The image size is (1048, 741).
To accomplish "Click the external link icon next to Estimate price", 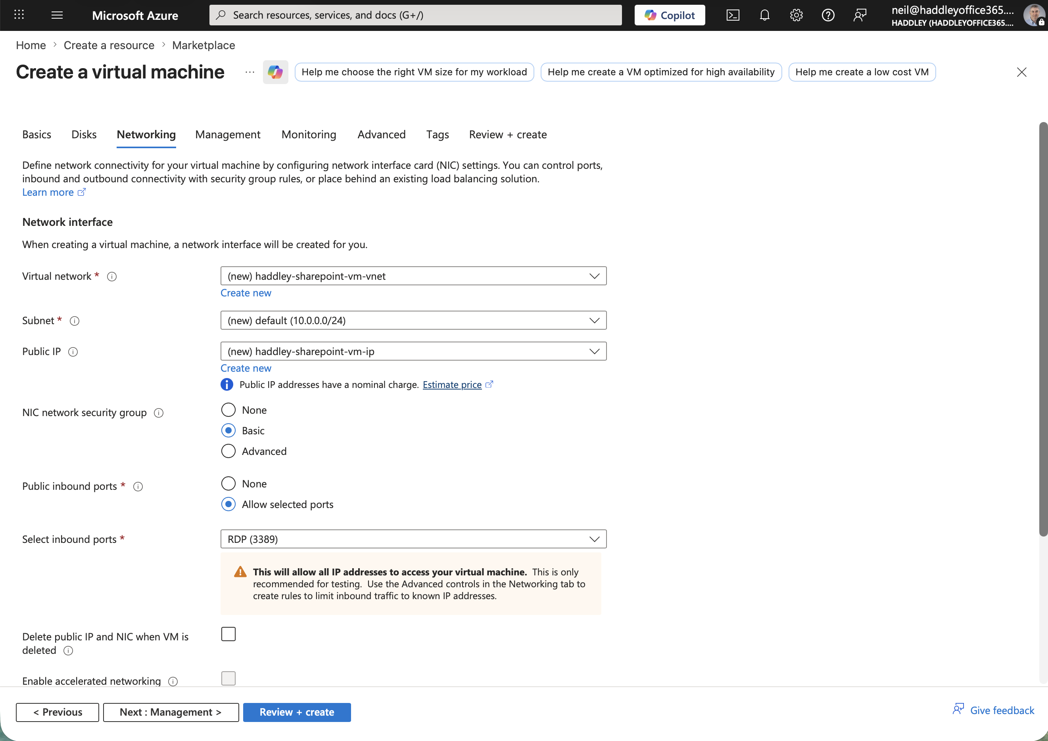I will 489,384.
